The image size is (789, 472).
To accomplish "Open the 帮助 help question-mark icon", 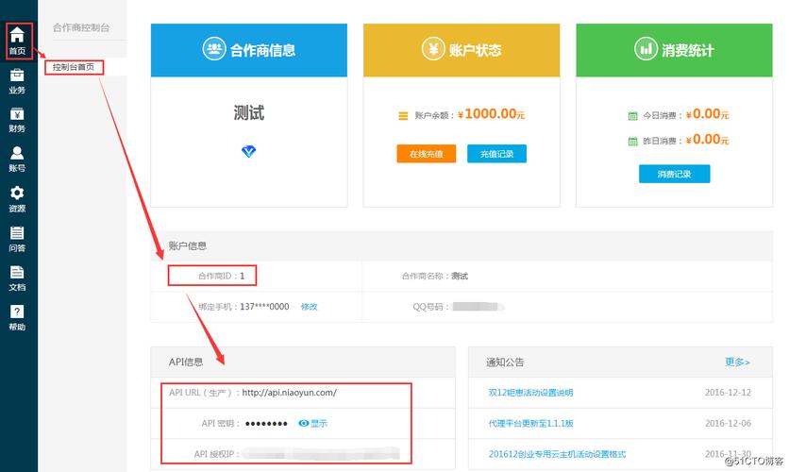I will pyautogui.click(x=17, y=317).
